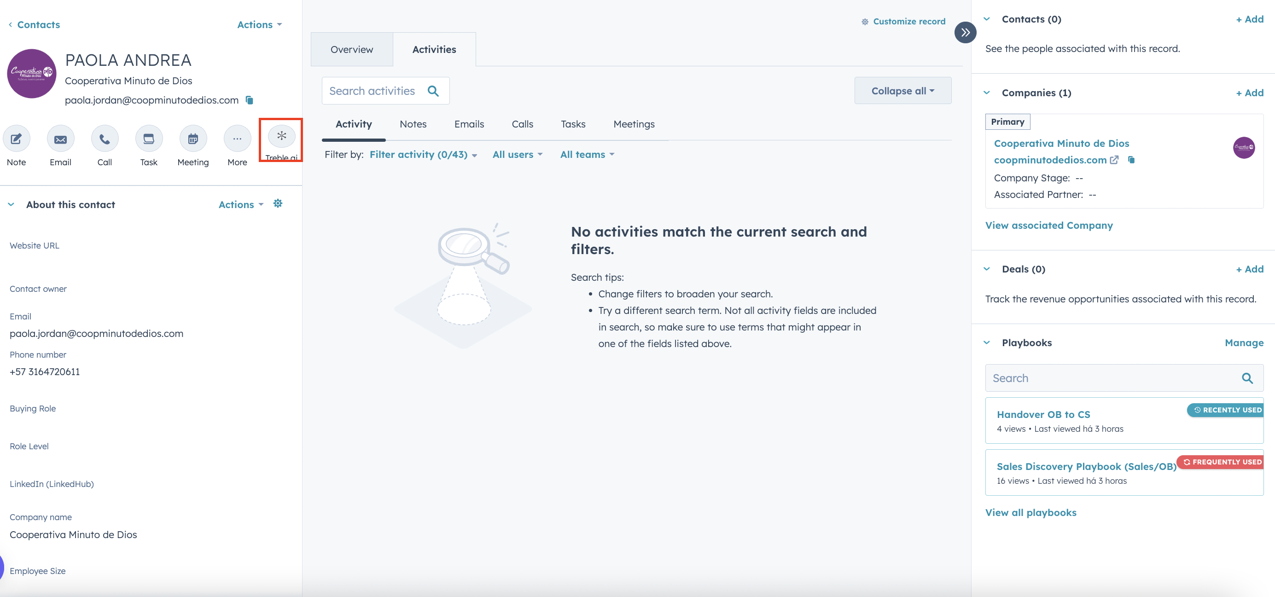Launch the Treble.ai action icon
The image size is (1275, 597).
click(281, 136)
